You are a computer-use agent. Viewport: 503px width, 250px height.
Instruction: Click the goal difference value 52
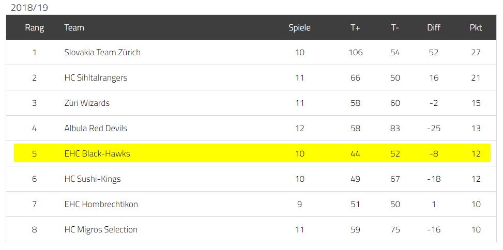434,52
